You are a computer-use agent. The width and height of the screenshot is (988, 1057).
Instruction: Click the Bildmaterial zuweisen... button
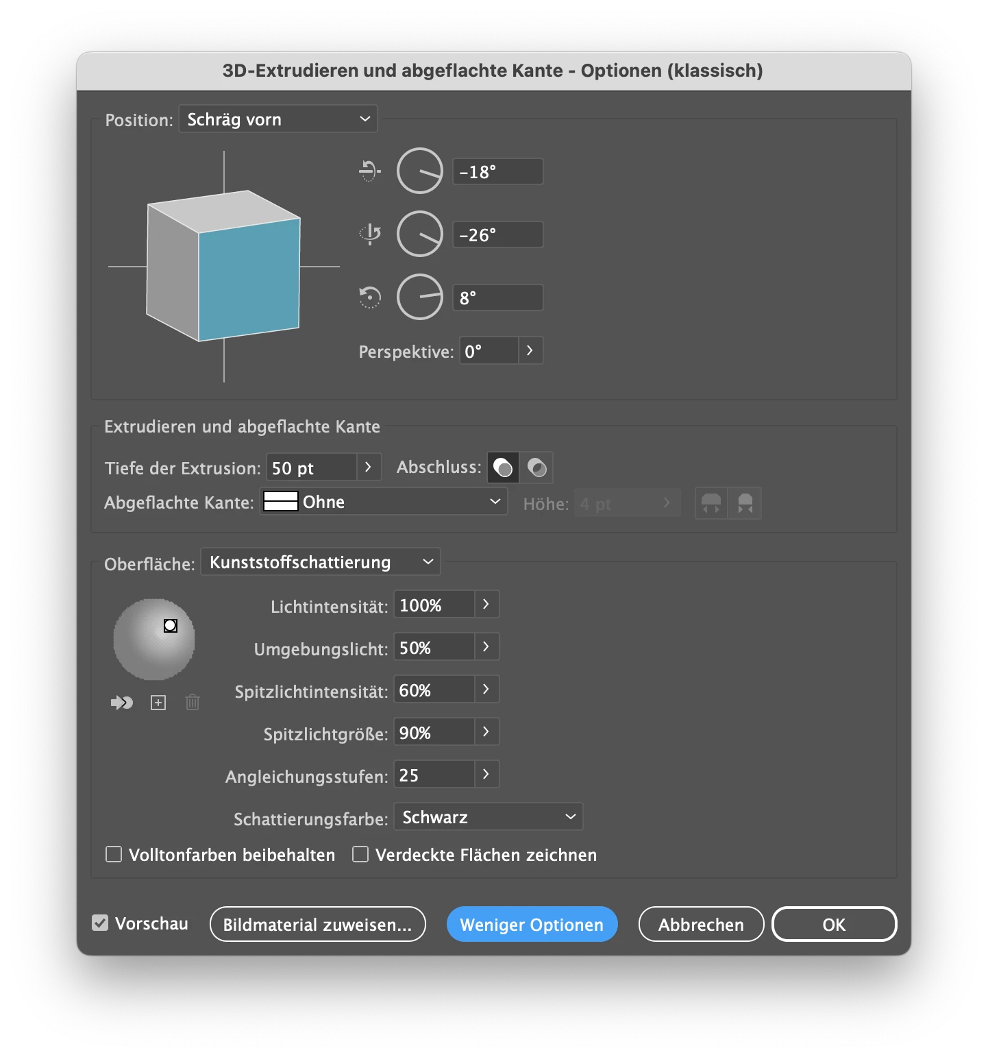pyautogui.click(x=318, y=925)
